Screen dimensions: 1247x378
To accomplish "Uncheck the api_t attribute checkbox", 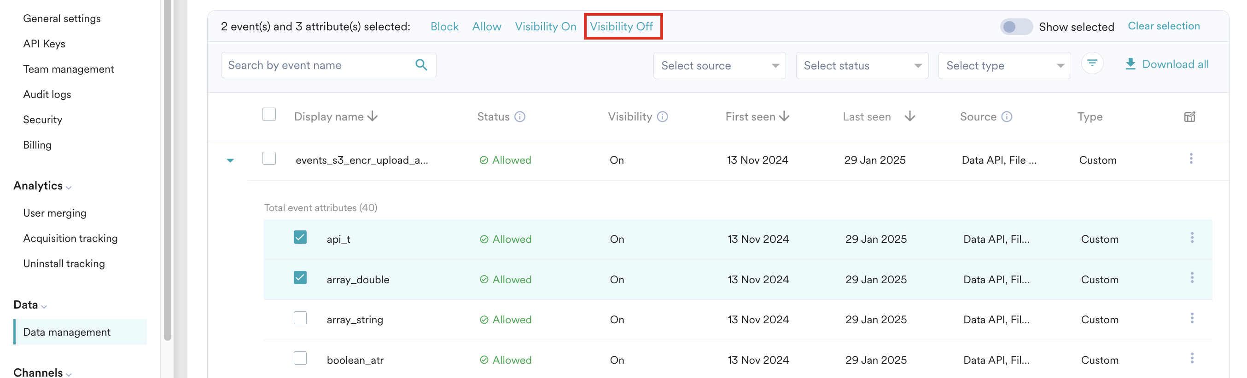I will point(300,237).
